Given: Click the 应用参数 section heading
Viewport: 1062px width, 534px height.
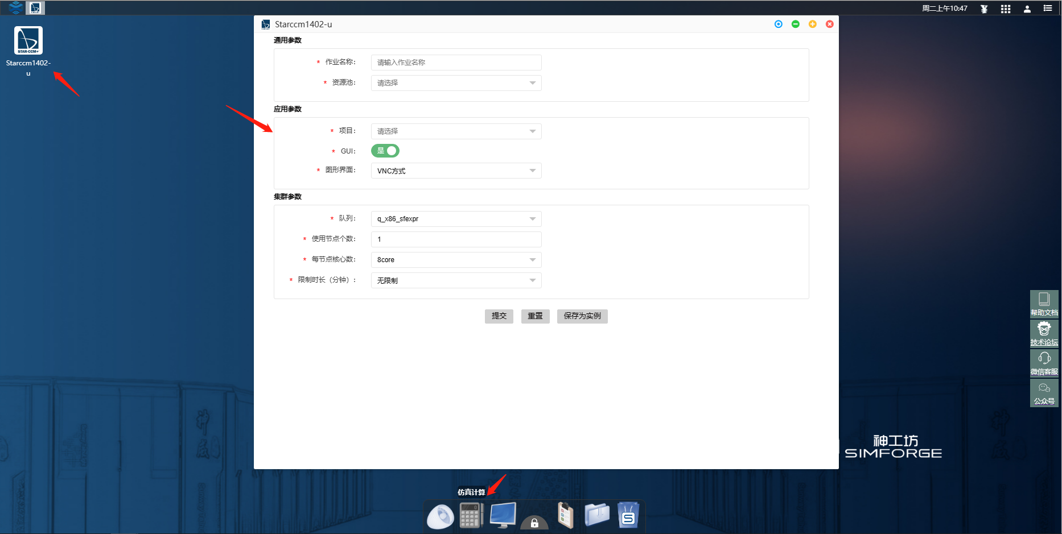Looking at the screenshot, I should pyautogui.click(x=287, y=109).
